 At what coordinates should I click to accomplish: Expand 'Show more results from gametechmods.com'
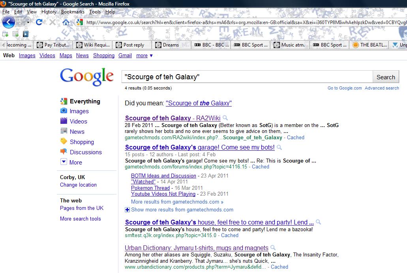tap(179, 209)
